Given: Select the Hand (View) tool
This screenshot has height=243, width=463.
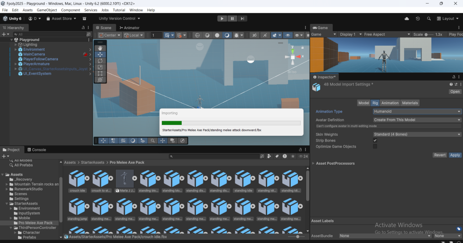Looking at the screenshot, I should tap(100, 48).
